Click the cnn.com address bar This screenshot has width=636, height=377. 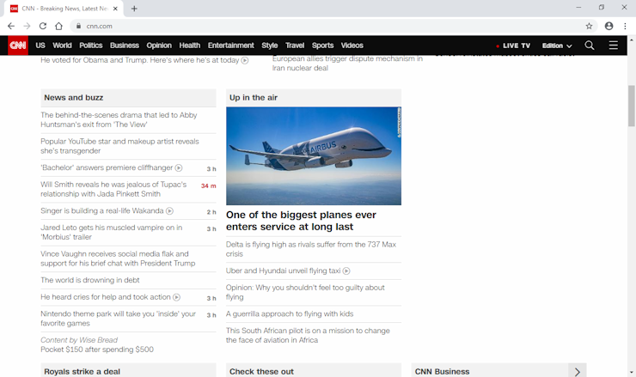(x=333, y=26)
